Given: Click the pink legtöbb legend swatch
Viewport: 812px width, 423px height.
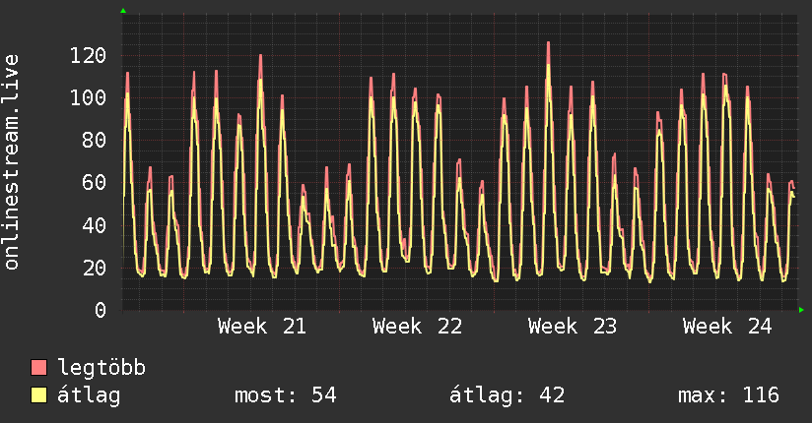Looking at the screenshot, I should [38, 367].
